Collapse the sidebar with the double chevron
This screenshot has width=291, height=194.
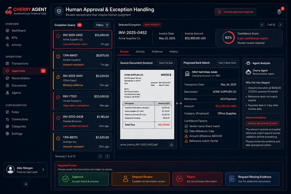click(x=26, y=184)
